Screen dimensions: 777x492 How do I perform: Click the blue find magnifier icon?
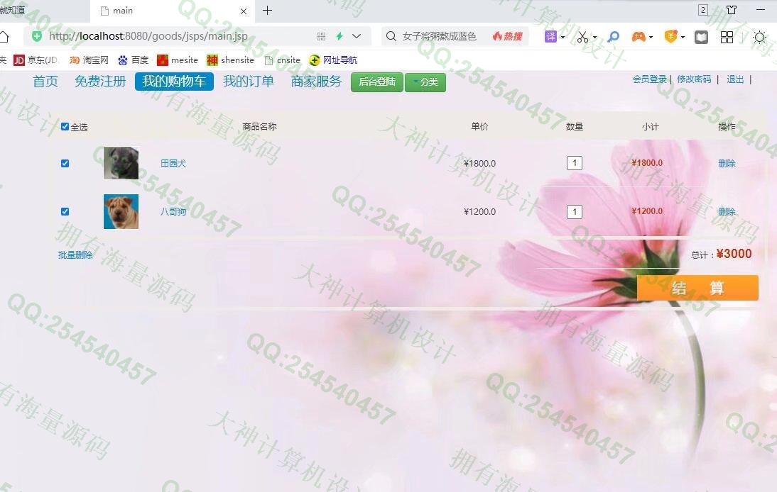tap(614, 37)
